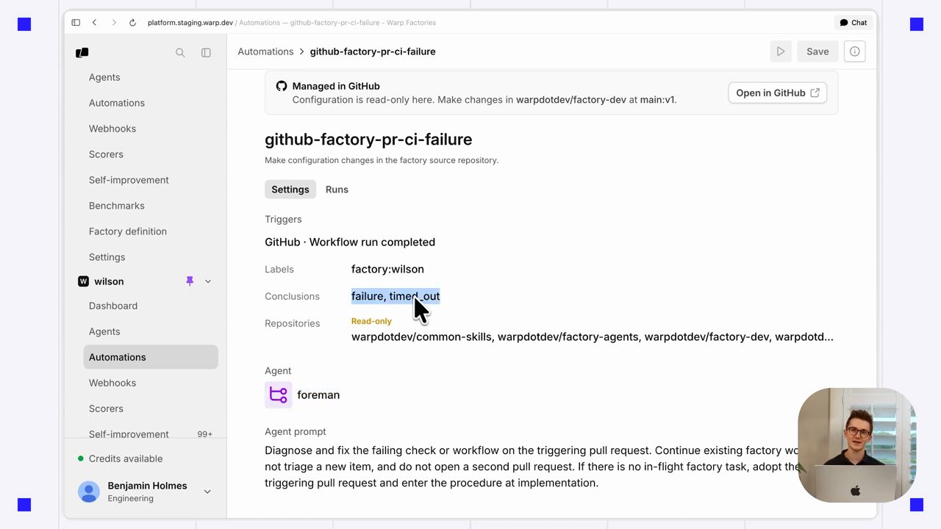
Task: Click the Automations breadcrumb link
Action: point(265,51)
